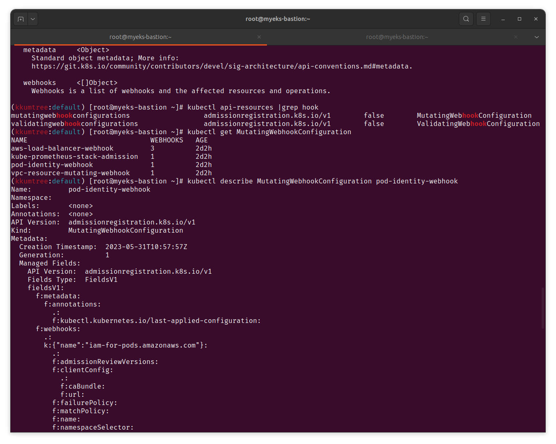Image resolution: width=556 pixels, height=444 pixels.
Task: Maximize the terminal window
Action: tap(520, 19)
